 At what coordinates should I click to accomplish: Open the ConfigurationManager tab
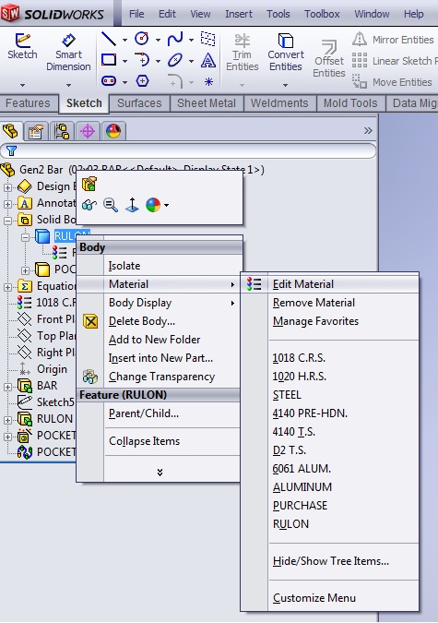[x=62, y=131]
